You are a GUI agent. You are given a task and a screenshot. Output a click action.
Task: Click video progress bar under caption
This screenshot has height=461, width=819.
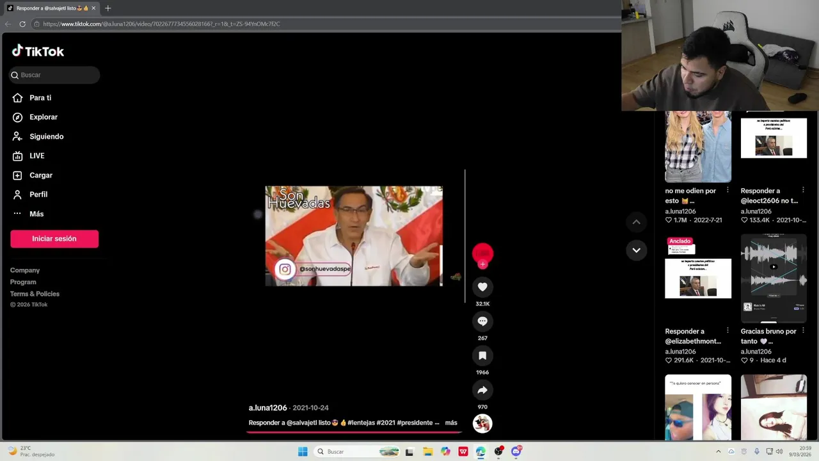(354, 432)
